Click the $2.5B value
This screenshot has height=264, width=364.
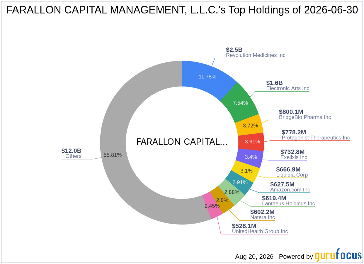[x=234, y=50]
